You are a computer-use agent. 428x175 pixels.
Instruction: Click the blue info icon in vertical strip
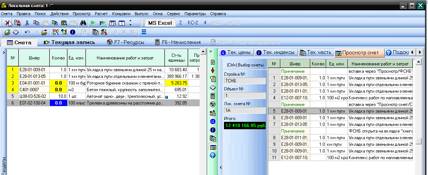pyautogui.click(x=213, y=130)
